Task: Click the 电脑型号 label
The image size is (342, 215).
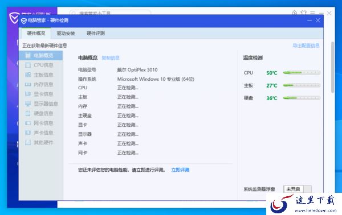Action: [x=87, y=70]
